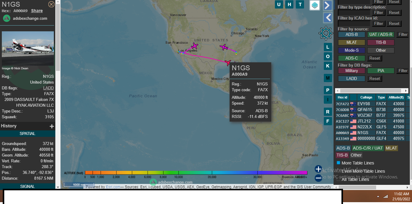Click Reset button beside ADS-C

point(375,58)
